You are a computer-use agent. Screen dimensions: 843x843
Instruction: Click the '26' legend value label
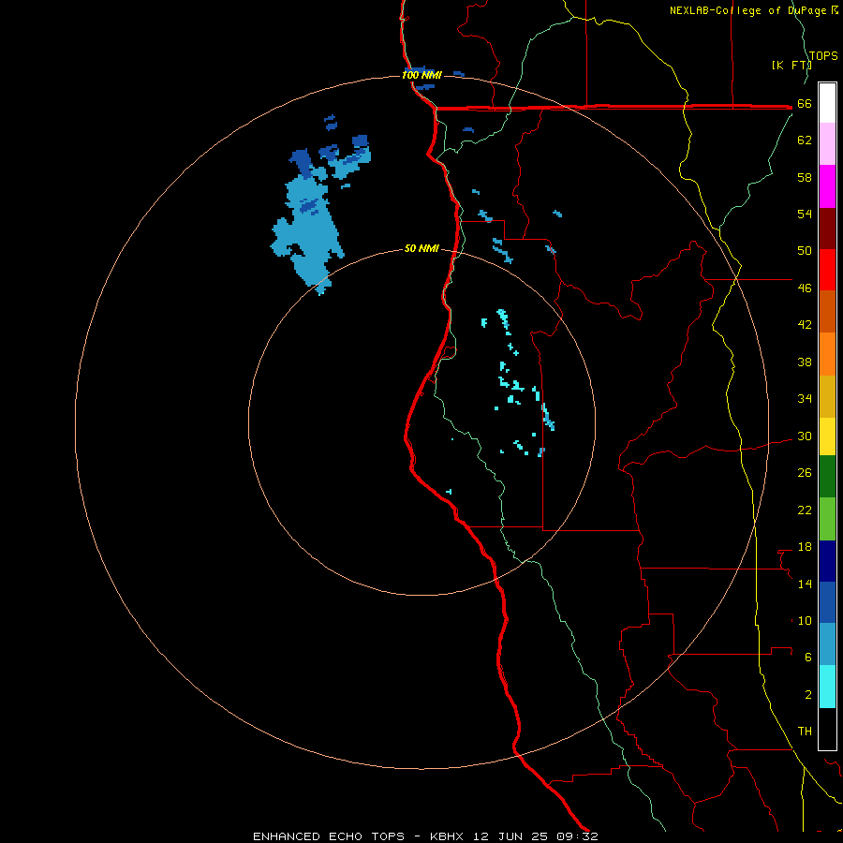[805, 473]
